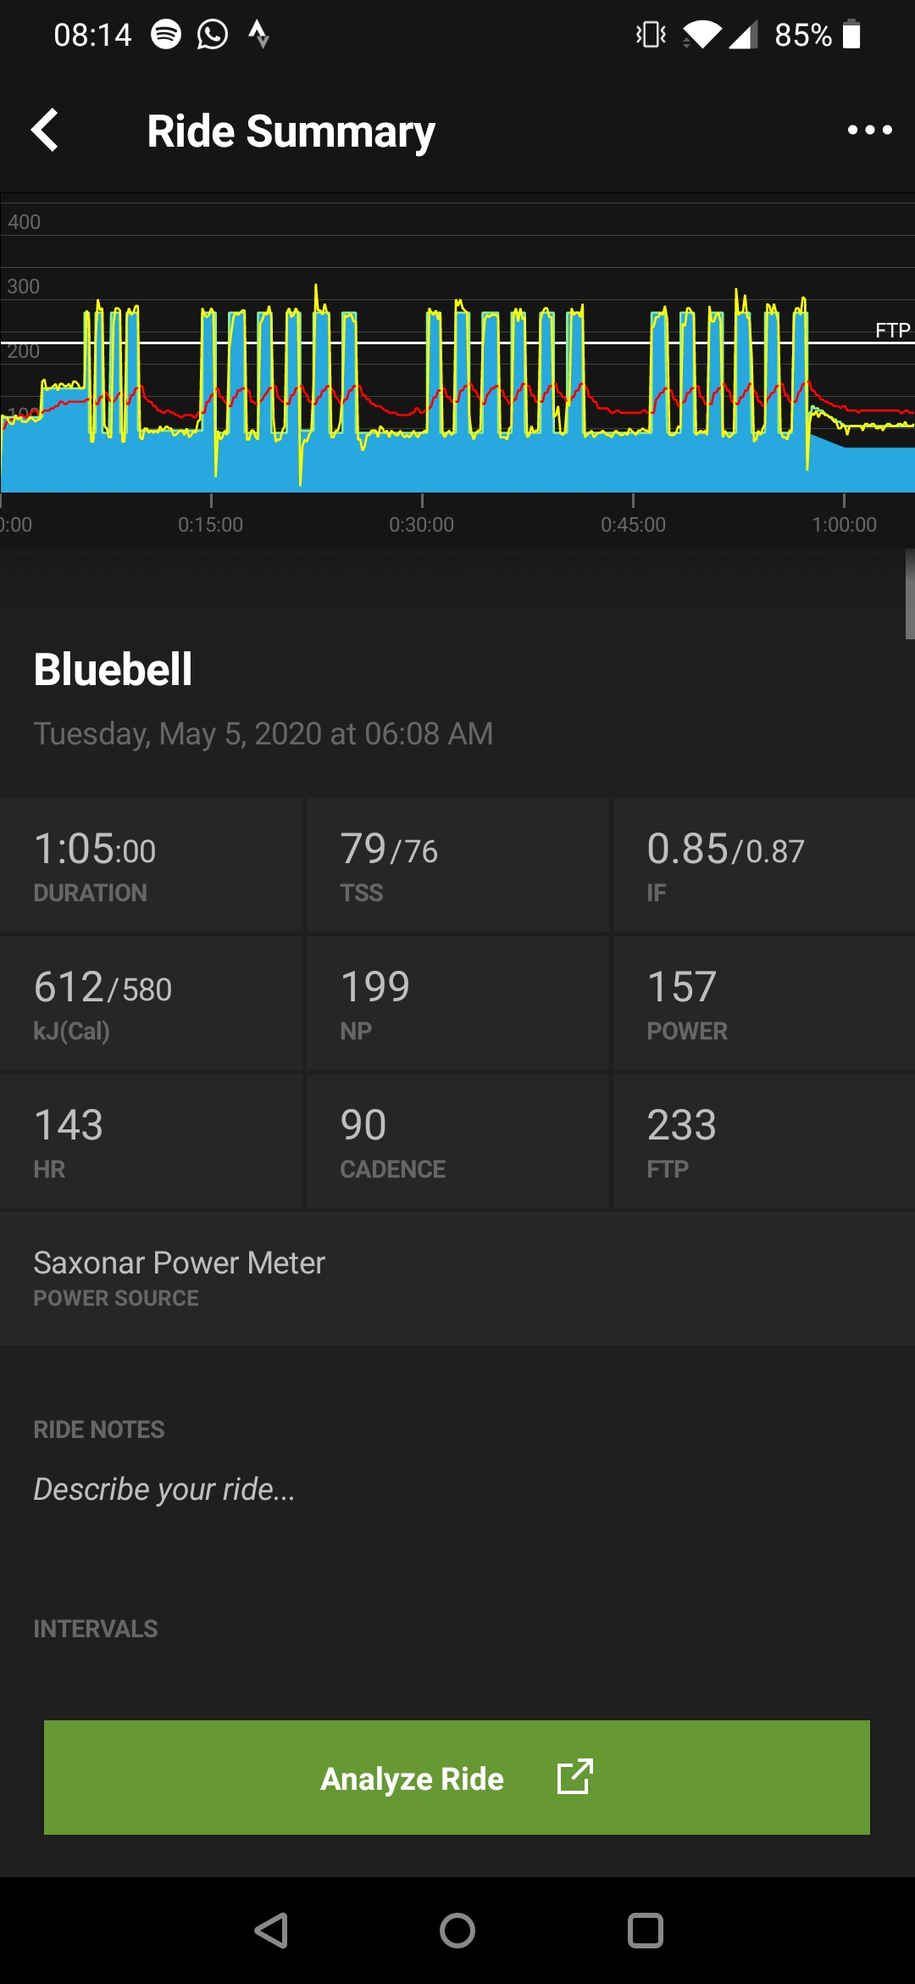This screenshot has height=1984, width=915.
Task: Tap the Android back navigation button
Action: click(271, 1931)
